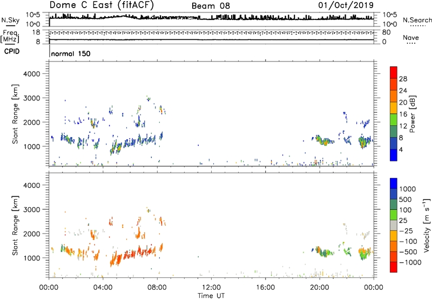The height and width of the screenshot is (299, 432).
Task: Click the blue top of velocity color bar
Action: (394, 184)
